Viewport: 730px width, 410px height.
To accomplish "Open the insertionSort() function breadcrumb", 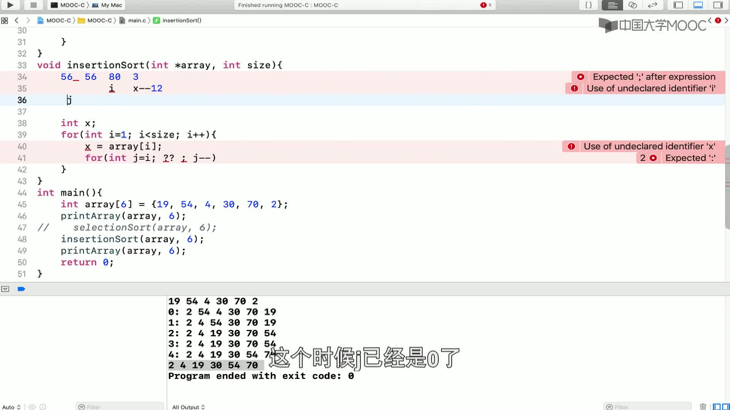I will point(178,20).
